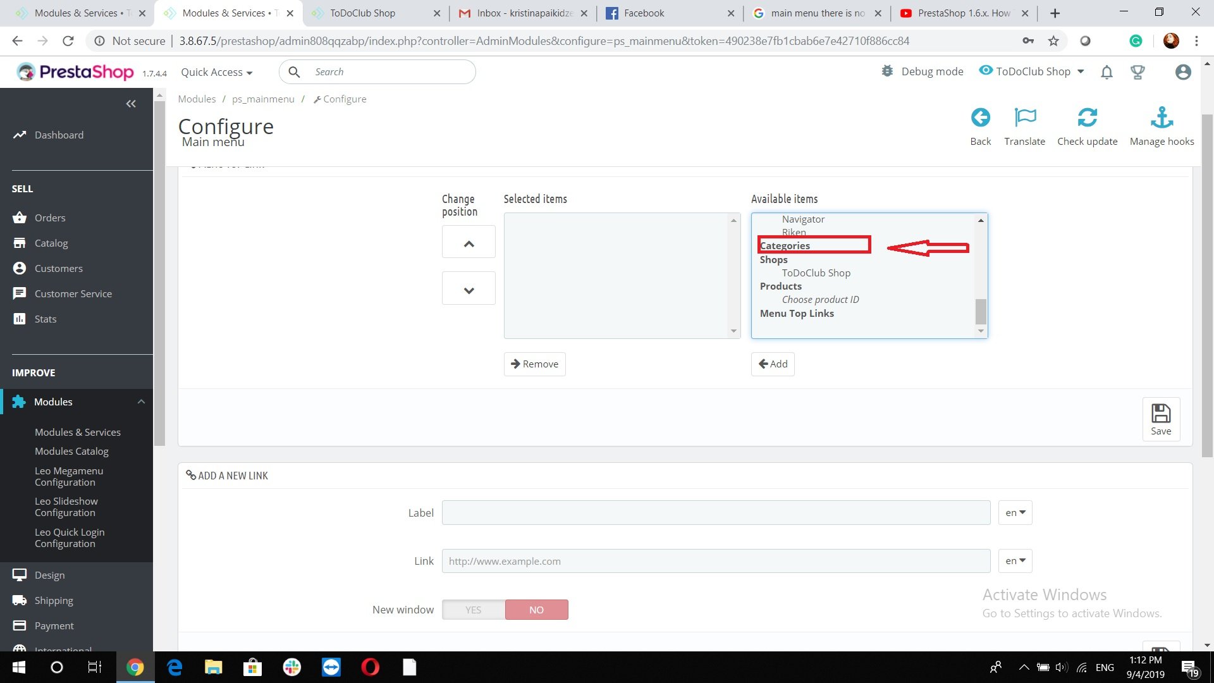The width and height of the screenshot is (1214, 683).
Task: Click the trophy icon in header
Action: point(1137,72)
